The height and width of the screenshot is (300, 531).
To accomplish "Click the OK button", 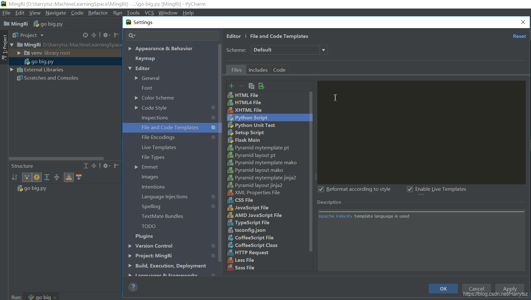I will 443,289.
